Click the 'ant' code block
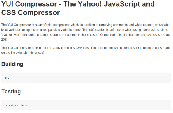 coord(7,78)
